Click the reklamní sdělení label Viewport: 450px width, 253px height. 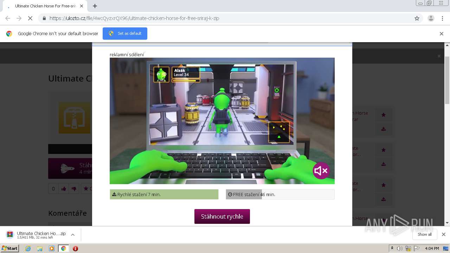pos(127,54)
